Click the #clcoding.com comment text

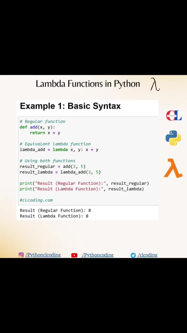tap(36, 200)
